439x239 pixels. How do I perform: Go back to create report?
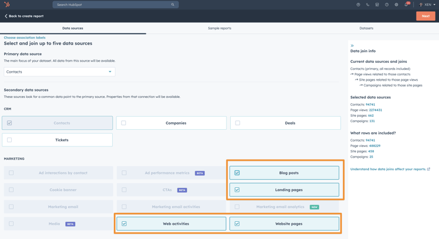[24, 16]
